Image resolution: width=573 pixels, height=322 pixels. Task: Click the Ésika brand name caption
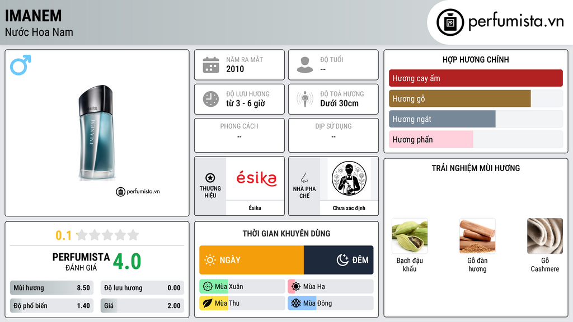coord(255,208)
